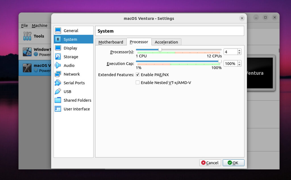Open the Machine menu
This screenshot has height=180, width=291.
[40, 25]
